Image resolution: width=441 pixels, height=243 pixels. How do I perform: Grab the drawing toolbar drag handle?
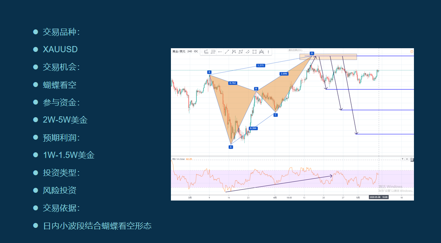(x=201, y=51)
